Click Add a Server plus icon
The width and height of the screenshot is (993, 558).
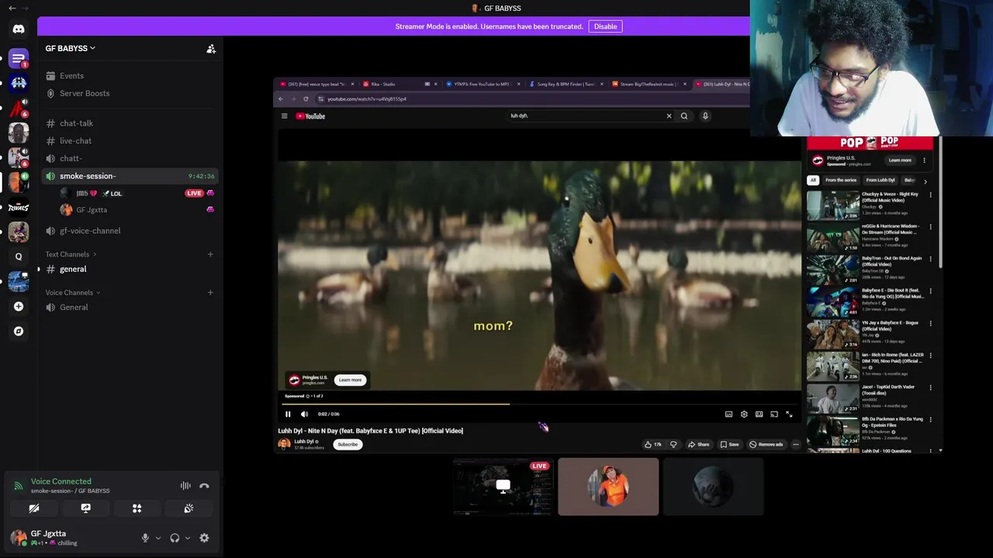pyautogui.click(x=19, y=306)
